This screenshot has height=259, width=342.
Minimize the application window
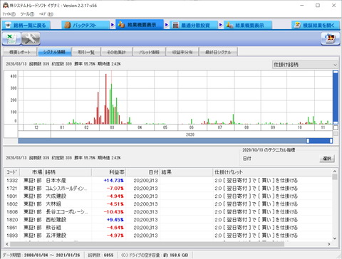click(x=302, y=6)
